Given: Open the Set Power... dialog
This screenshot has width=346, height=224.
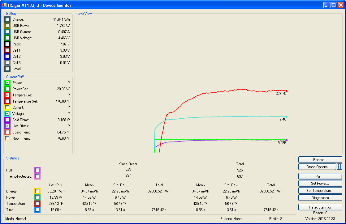Looking at the screenshot, I should [x=320, y=184].
